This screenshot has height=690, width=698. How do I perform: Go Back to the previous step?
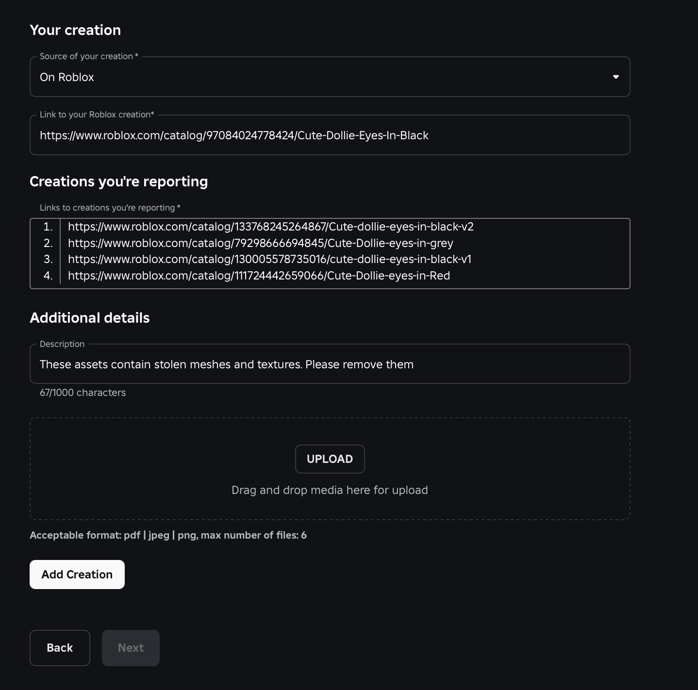pyautogui.click(x=60, y=648)
